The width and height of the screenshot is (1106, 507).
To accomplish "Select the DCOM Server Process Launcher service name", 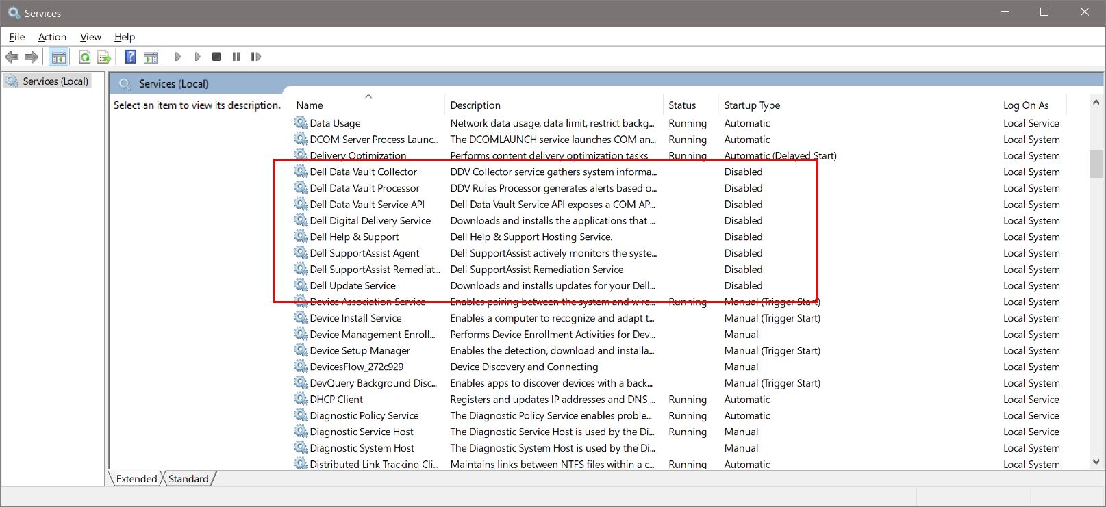I will pos(374,140).
